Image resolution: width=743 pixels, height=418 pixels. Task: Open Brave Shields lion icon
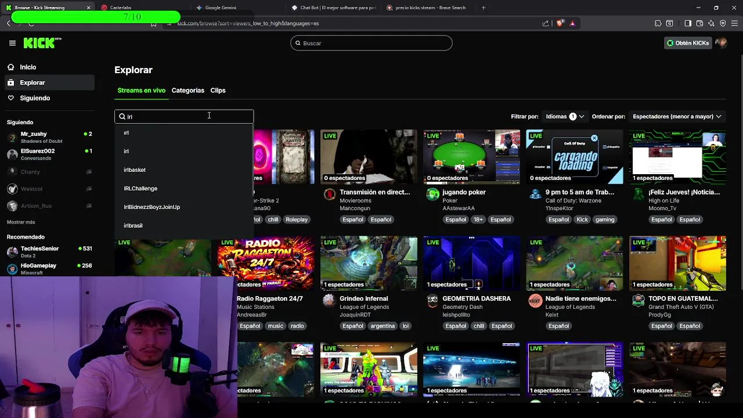[x=560, y=23]
